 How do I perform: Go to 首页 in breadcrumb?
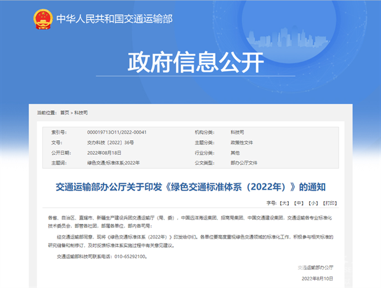(x=64, y=112)
